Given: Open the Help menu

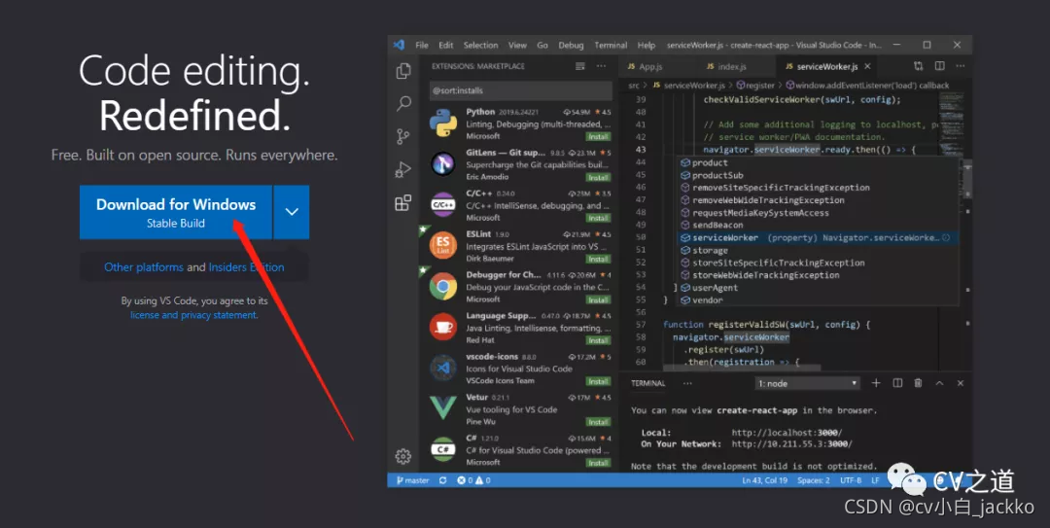Looking at the screenshot, I should coord(647,45).
